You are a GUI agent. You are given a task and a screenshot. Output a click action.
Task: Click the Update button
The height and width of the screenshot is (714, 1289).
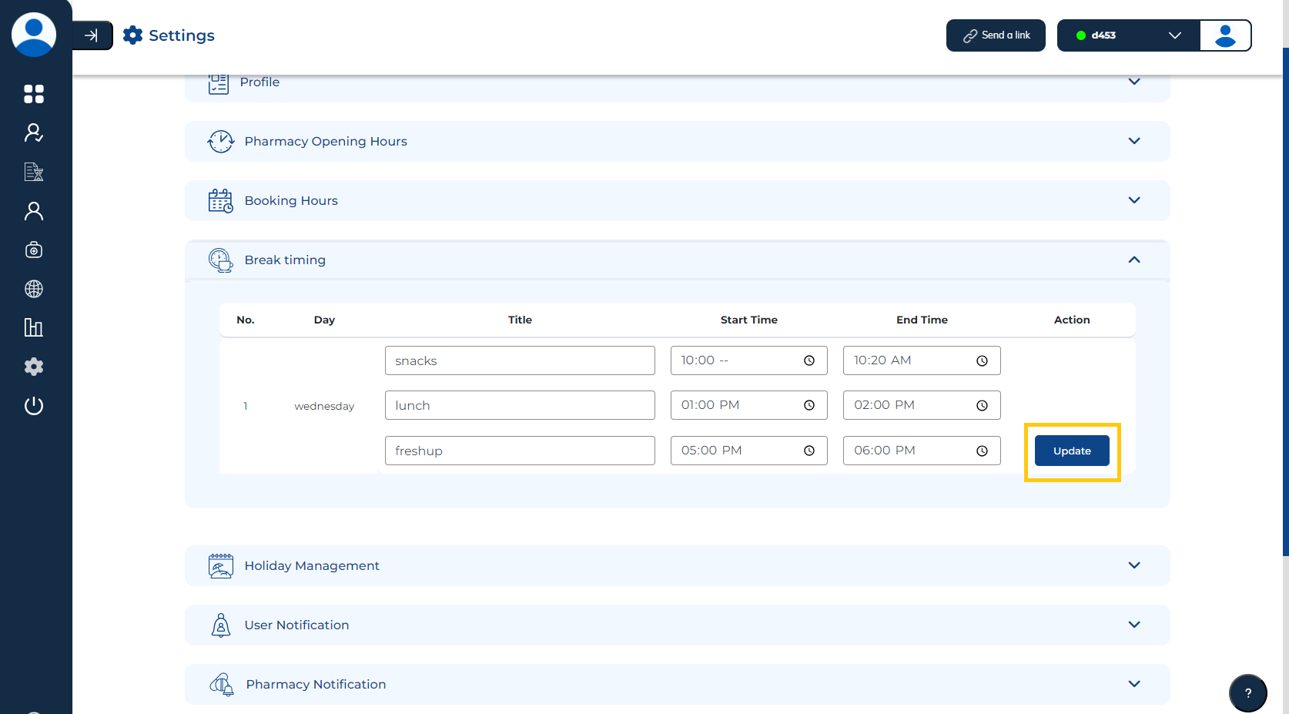(x=1071, y=451)
